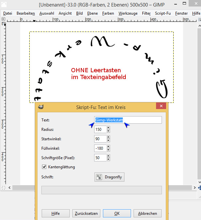Image resolution: width=201 pixels, height=220 pixels.
Task: Maximize the GIMP window
Action: pyautogui.click(x=184, y=4)
